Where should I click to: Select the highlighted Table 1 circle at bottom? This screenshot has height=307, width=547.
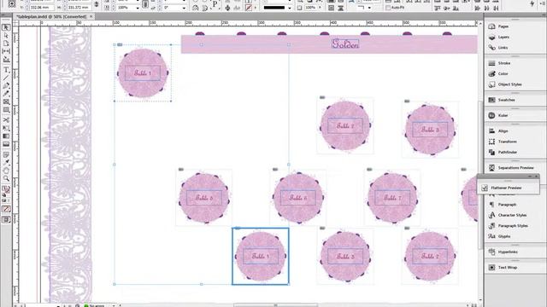pyautogui.click(x=261, y=256)
